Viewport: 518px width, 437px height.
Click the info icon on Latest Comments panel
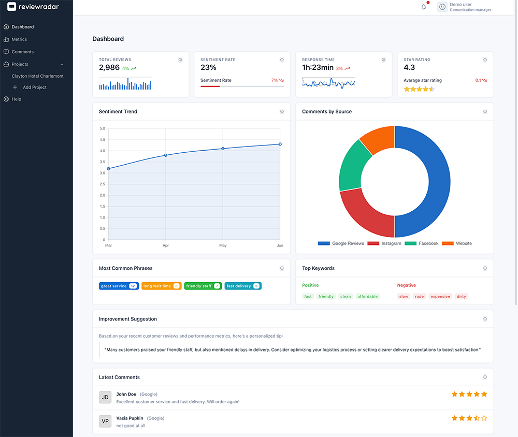click(x=485, y=377)
